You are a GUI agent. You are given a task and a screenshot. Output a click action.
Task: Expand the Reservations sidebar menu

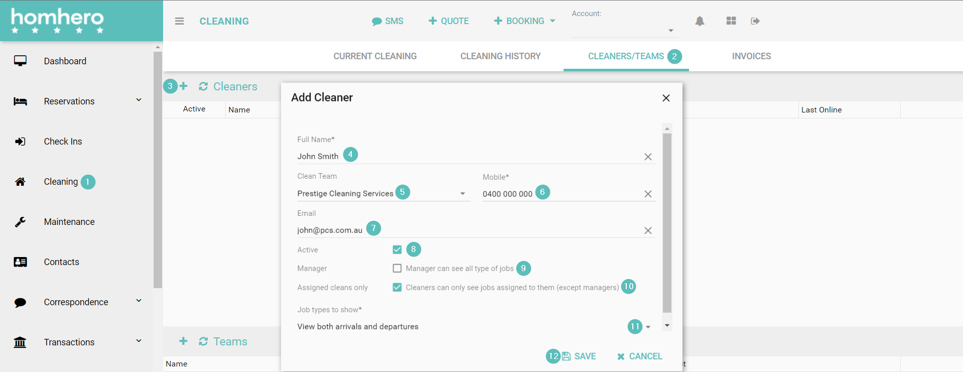point(139,100)
